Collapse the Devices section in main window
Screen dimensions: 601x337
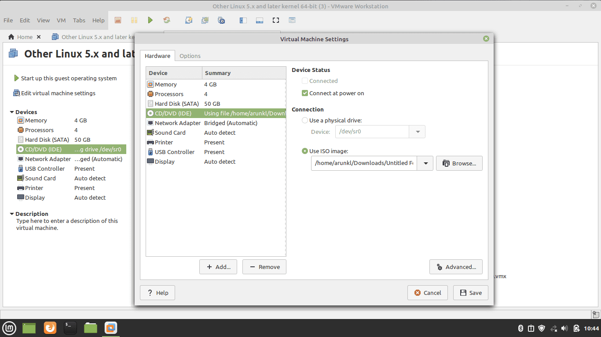tap(12, 112)
